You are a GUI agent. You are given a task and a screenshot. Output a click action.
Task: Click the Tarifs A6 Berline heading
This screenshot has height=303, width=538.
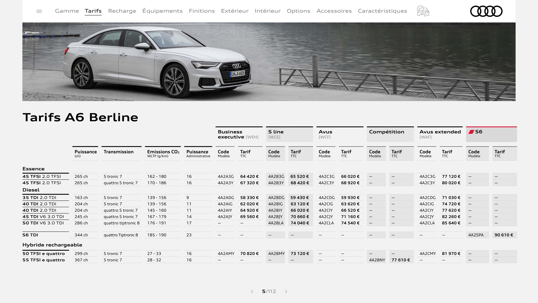pos(80,117)
